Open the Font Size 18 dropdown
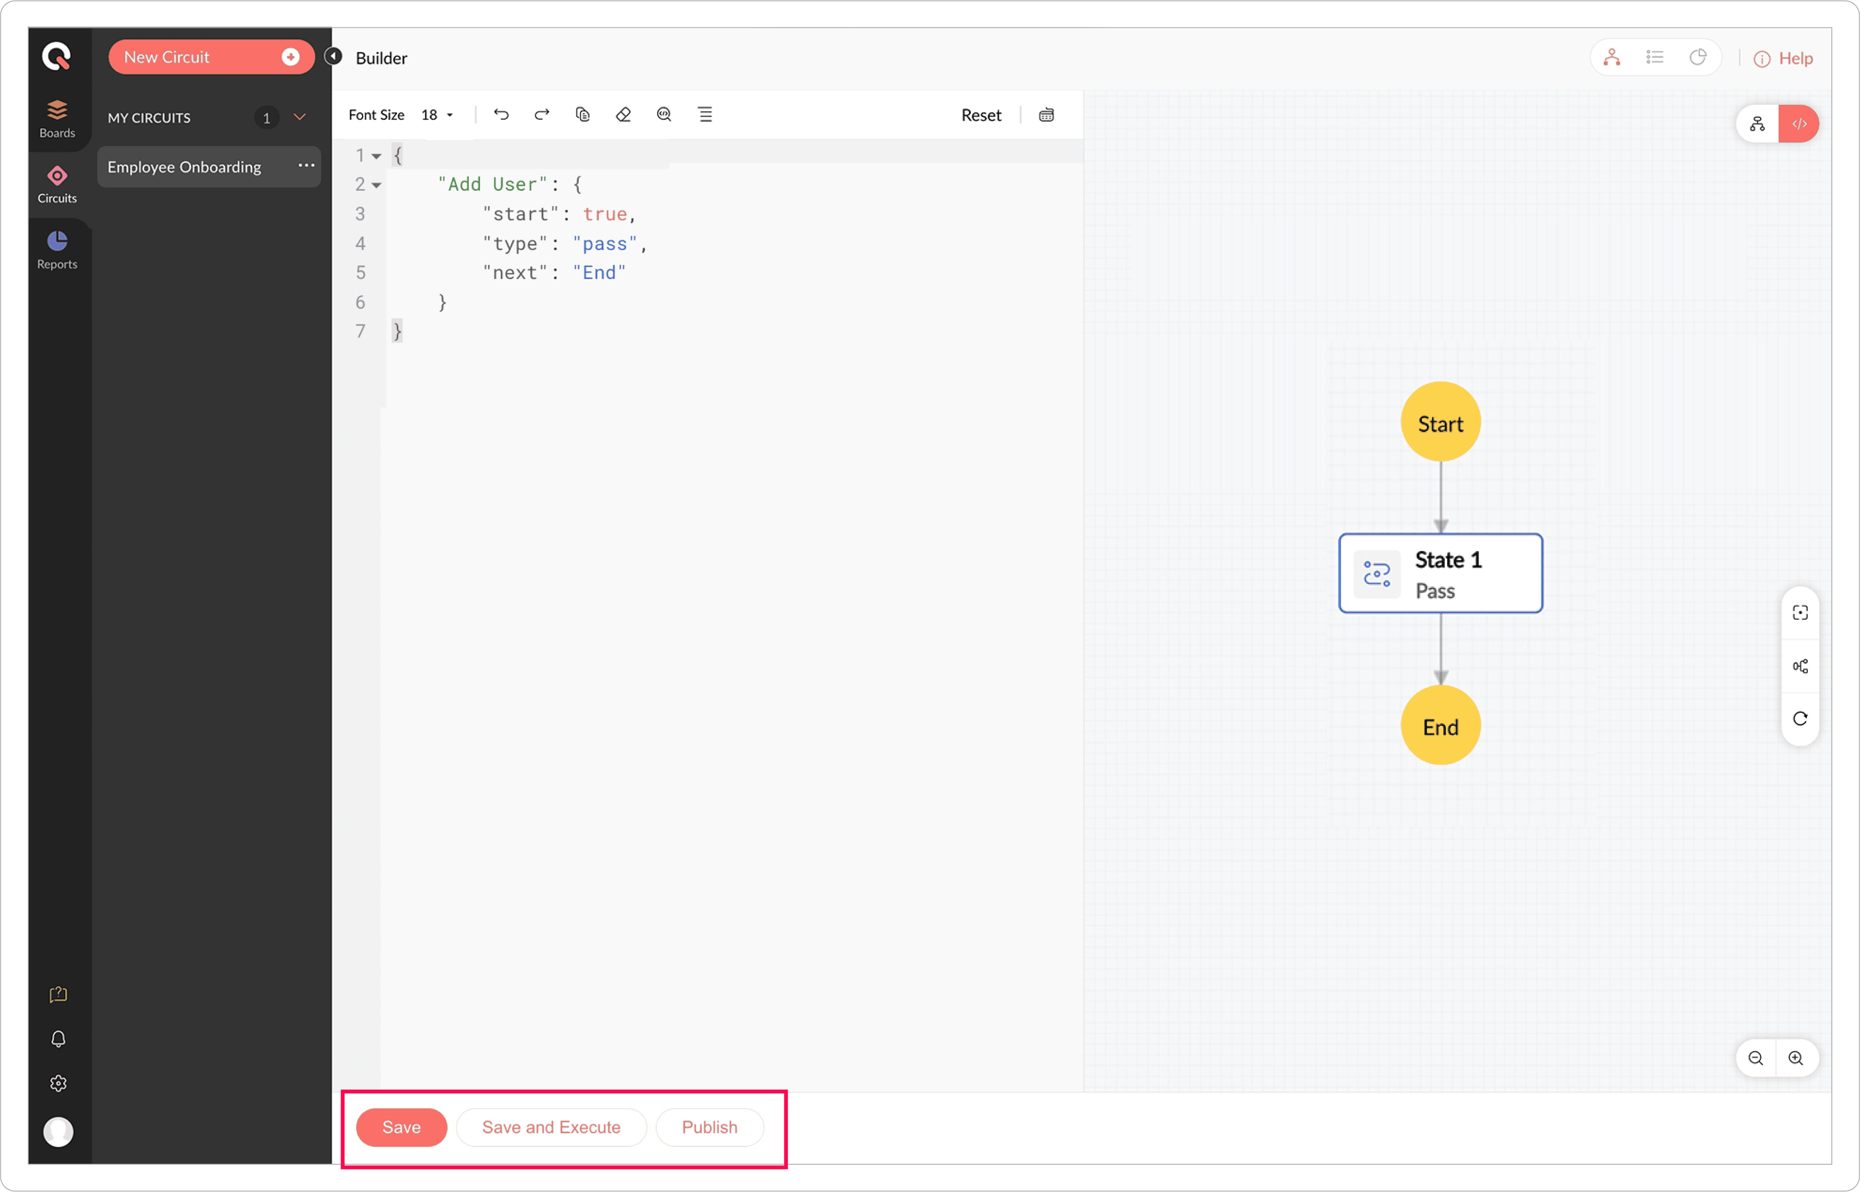 point(437,115)
